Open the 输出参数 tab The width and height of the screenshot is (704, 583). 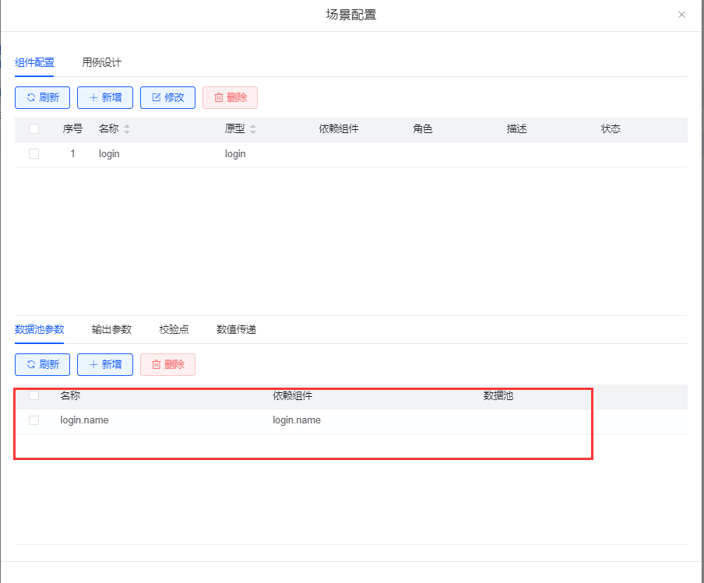(111, 329)
